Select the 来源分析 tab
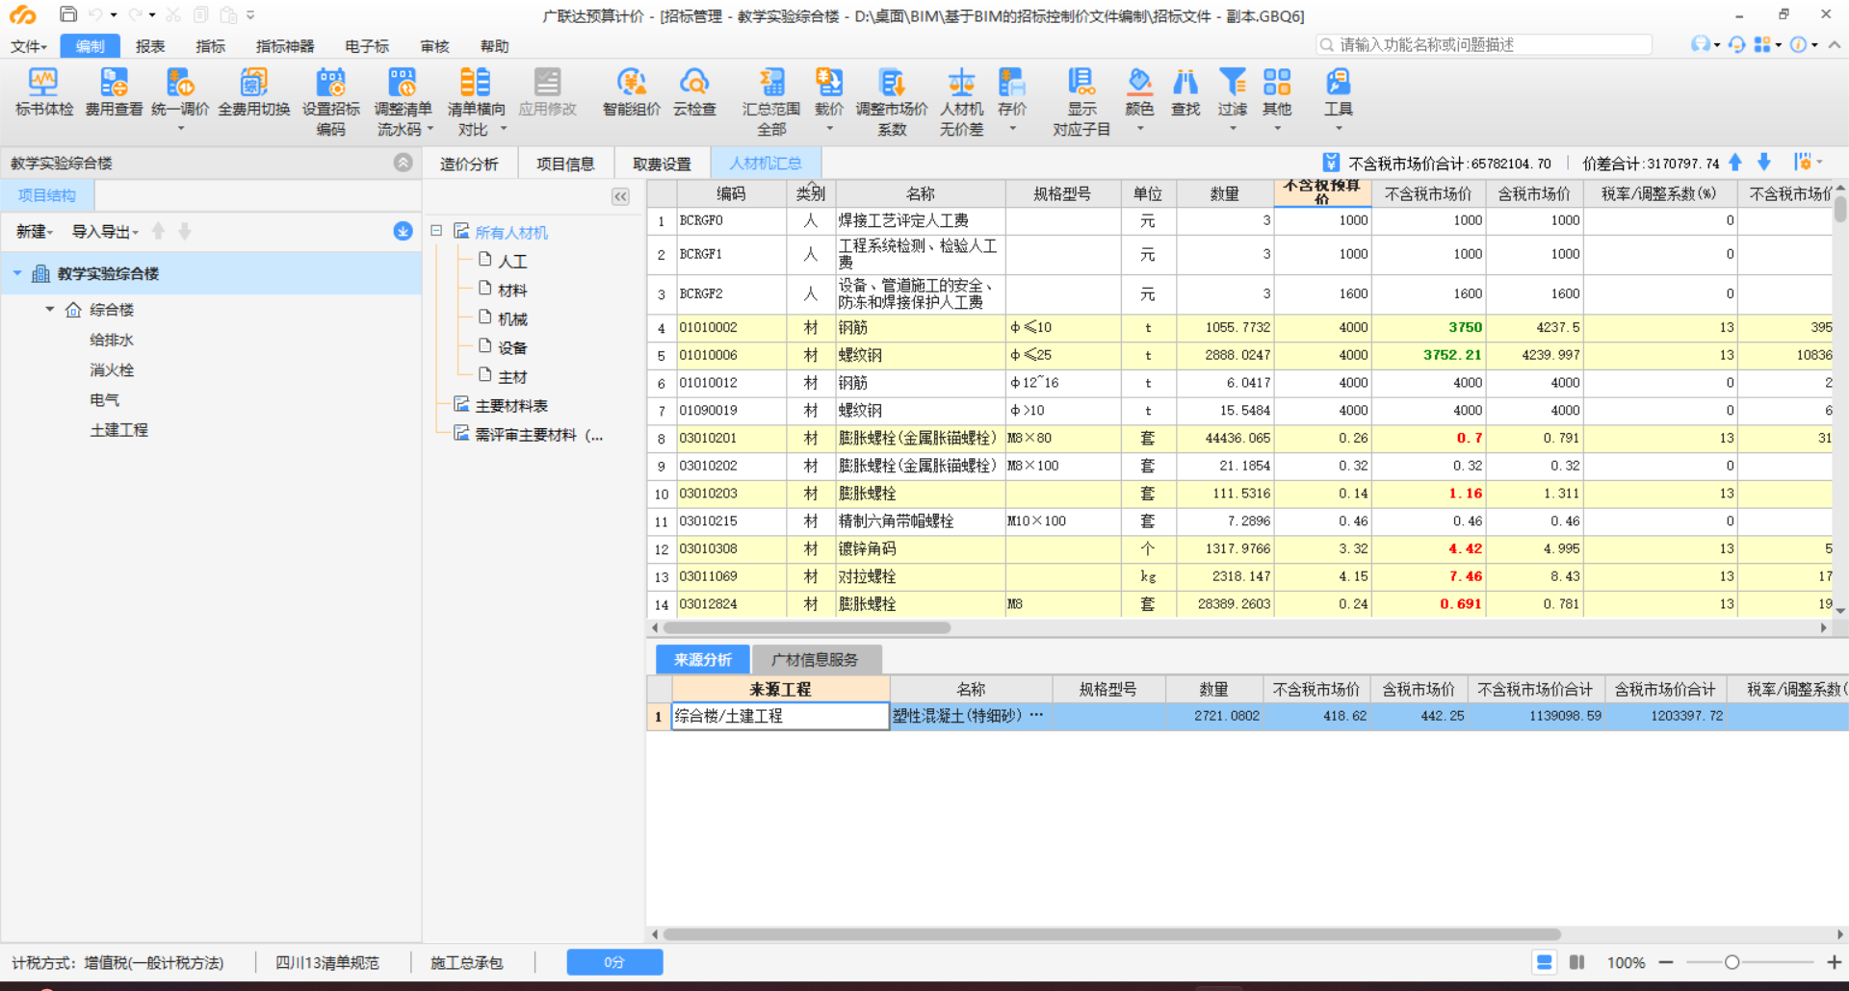Screen dimensions: 1849x991 pyautogui.click(x=703, y=660)
